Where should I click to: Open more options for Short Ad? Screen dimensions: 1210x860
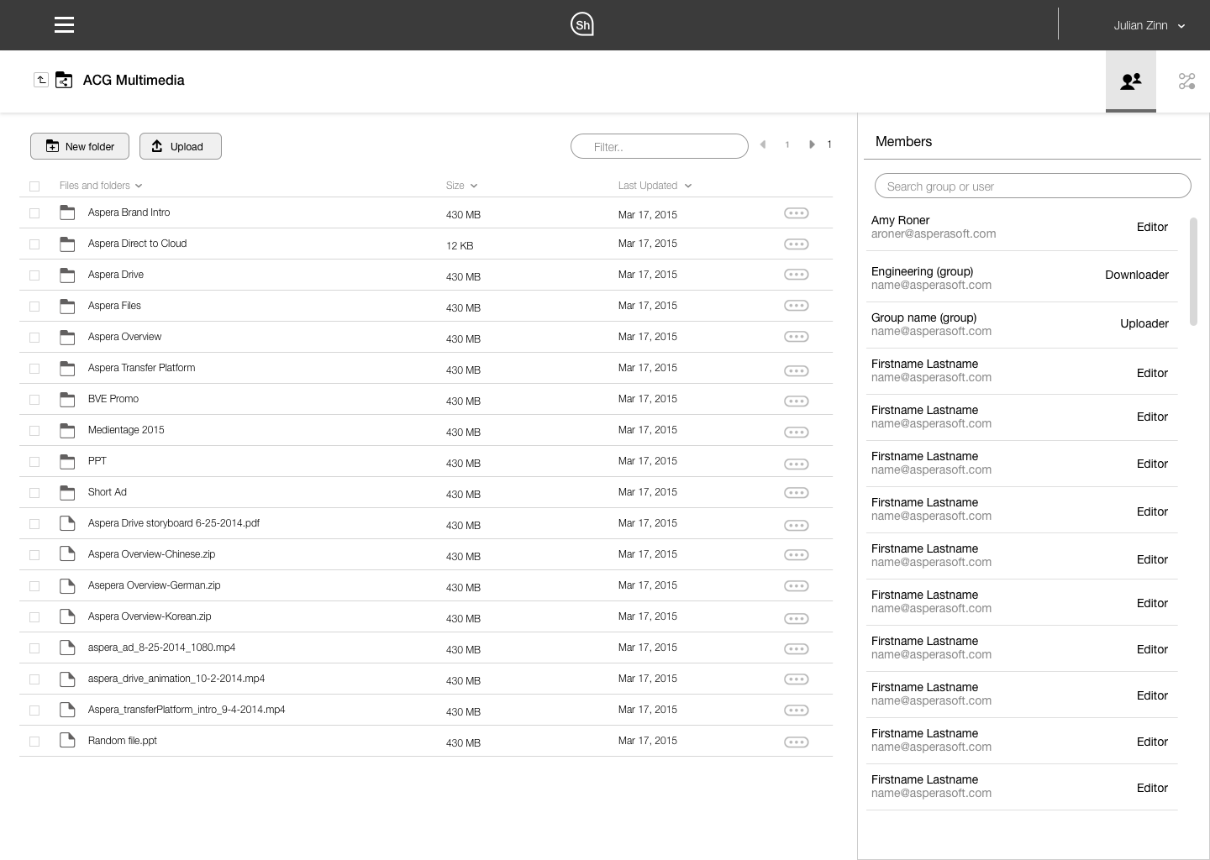796,493
